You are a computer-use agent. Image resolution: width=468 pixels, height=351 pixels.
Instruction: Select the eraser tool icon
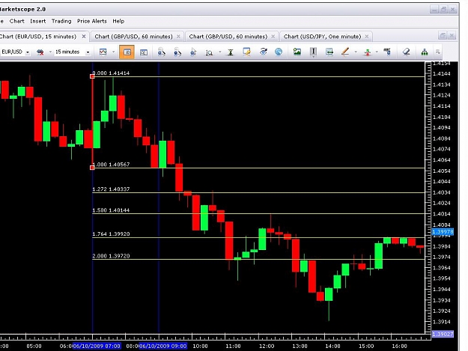pos(406,52)
